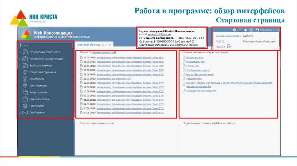Open the news link for Конс 877
The image size is (297, 166).
[130, 83]
